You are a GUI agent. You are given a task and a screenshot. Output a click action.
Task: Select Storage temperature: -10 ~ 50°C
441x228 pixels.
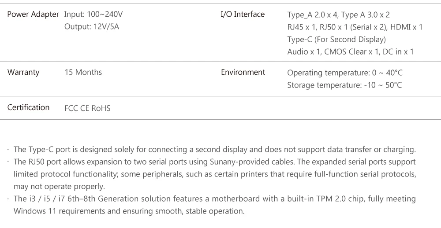(x=344, y=85)
